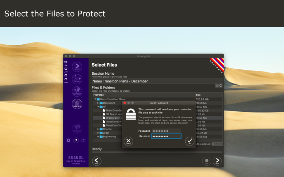Screen dimensions: 284x177
Task: Click the Panwrypter window title bar
Action: click(143, 56)
